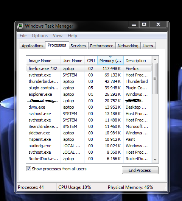
Task: Click the Task Manager title bar icon
Action: [20, 26]
